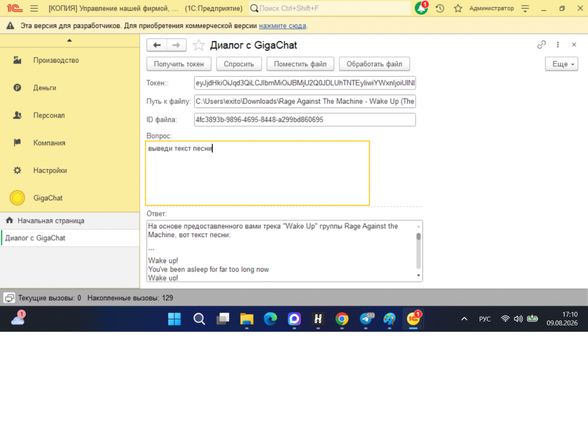The image size is (588, 438).
Task: Open the 1C main menu hamburger icon
Action: [34, 8]
